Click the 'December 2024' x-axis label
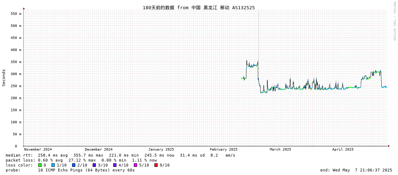Screen dimensions: 398x175 (98, 149)
